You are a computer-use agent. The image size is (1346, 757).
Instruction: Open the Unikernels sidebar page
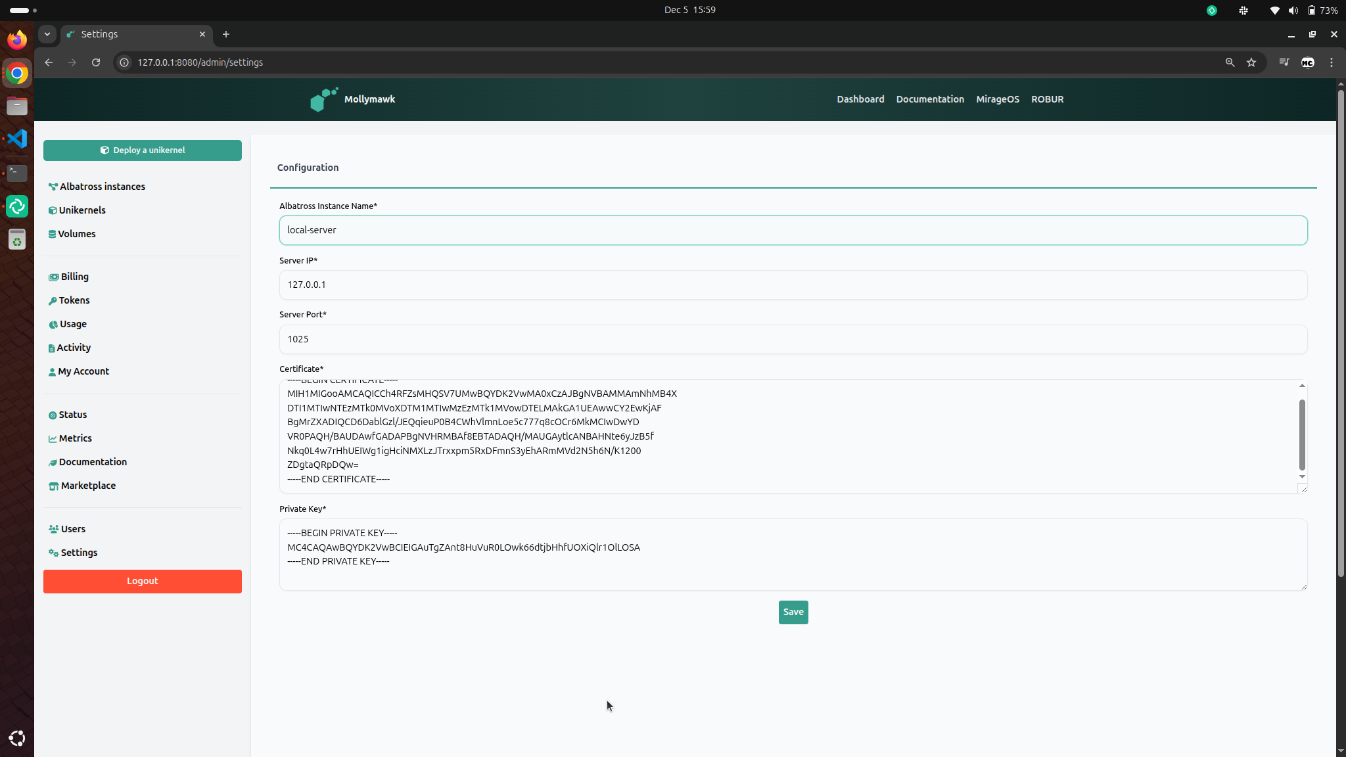[81, 210]
